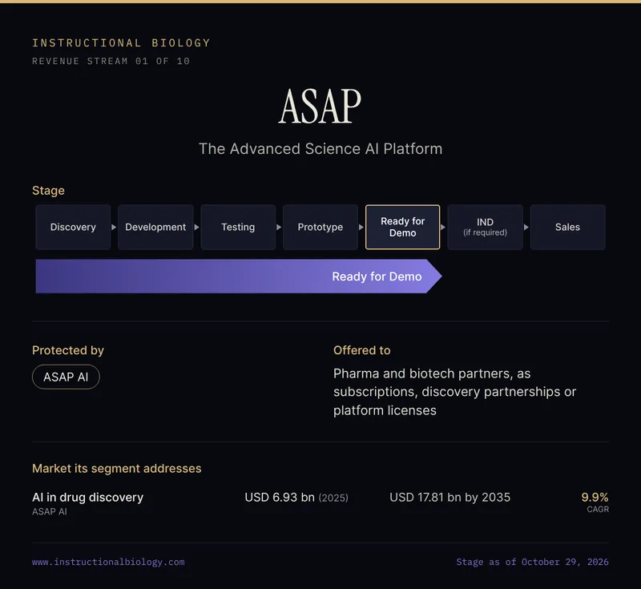Click the purple Ready for Demo progress arrow
Image resolution: width=641 pixels, height=589 pixels.
[x=239, y=276]
